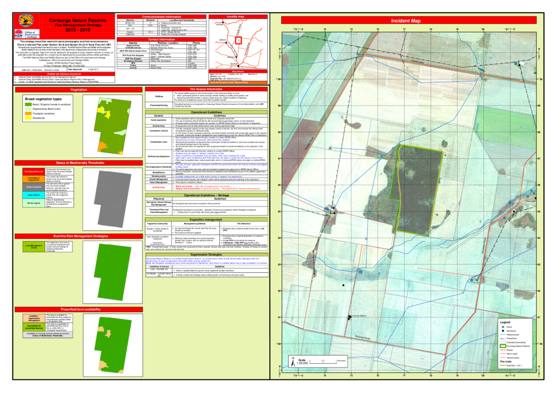Click the 'Command & Control' row label
Viewport: 557px width, 393px height.
pyautogui.click(x=159, y=130)
